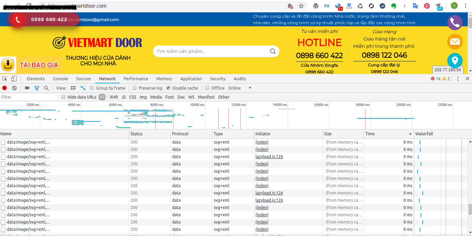
Task: Open Chrome profile avatar C
Action: coord(454,6)
